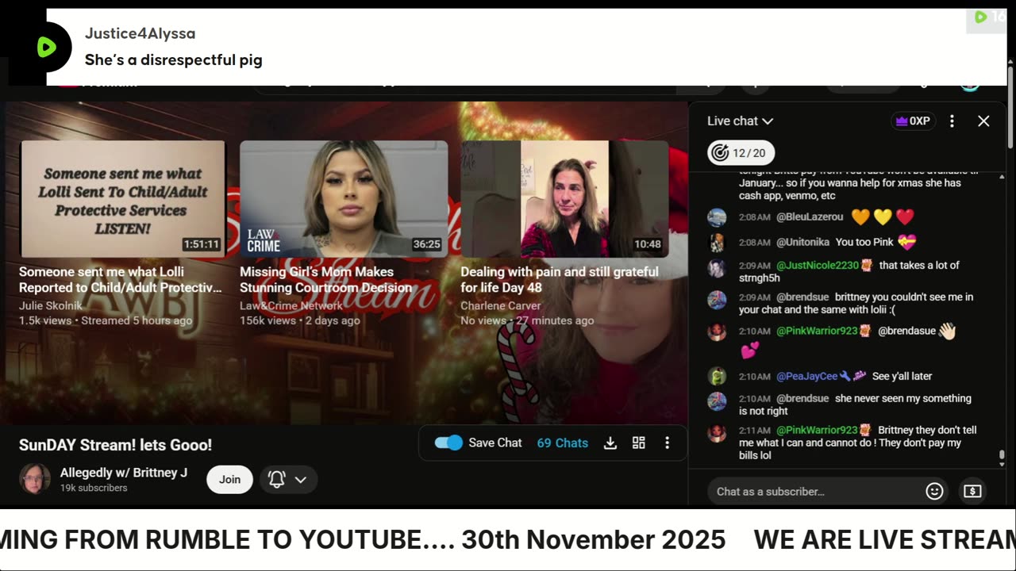
Task: Open live chat more options menu
Action: pos(952,121)
